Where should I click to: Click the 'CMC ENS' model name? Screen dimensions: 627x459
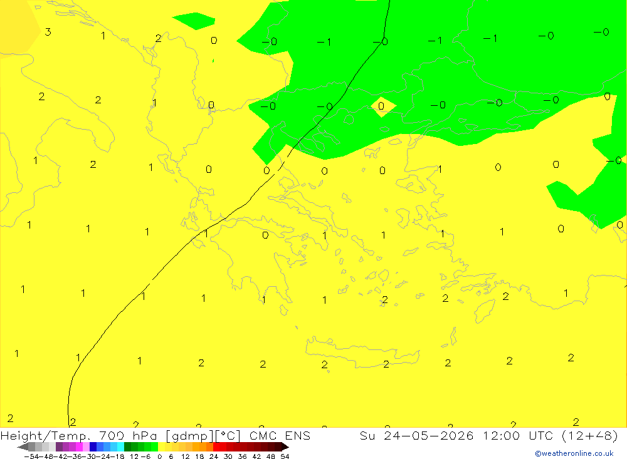pos(280,435)
